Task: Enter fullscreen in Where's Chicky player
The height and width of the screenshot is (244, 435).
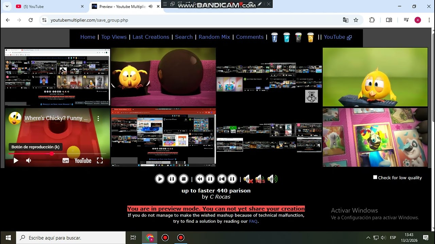Action: point(100,161)
